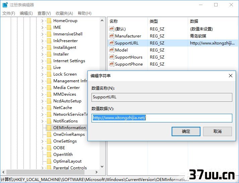This screenshot has width=239, height=183.
Task: Expand the NcdAutoSetup tree node
Action: [43, 101]
